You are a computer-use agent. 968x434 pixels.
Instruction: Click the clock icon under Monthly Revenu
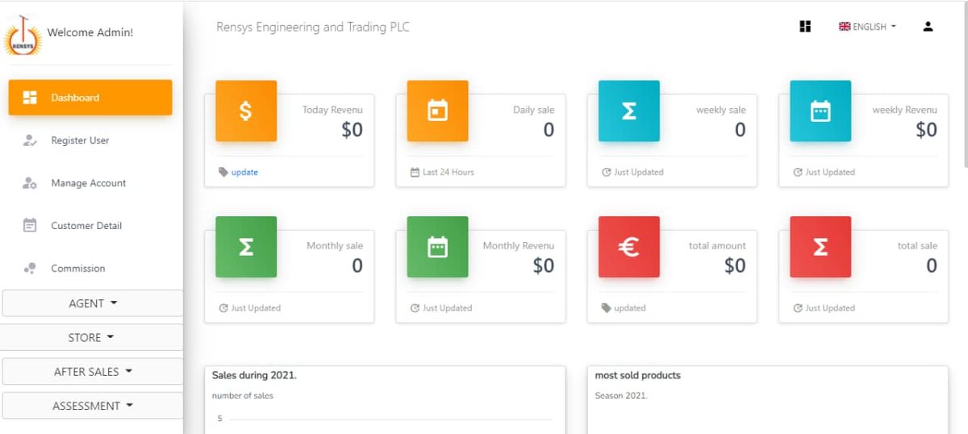coord(415,308)
